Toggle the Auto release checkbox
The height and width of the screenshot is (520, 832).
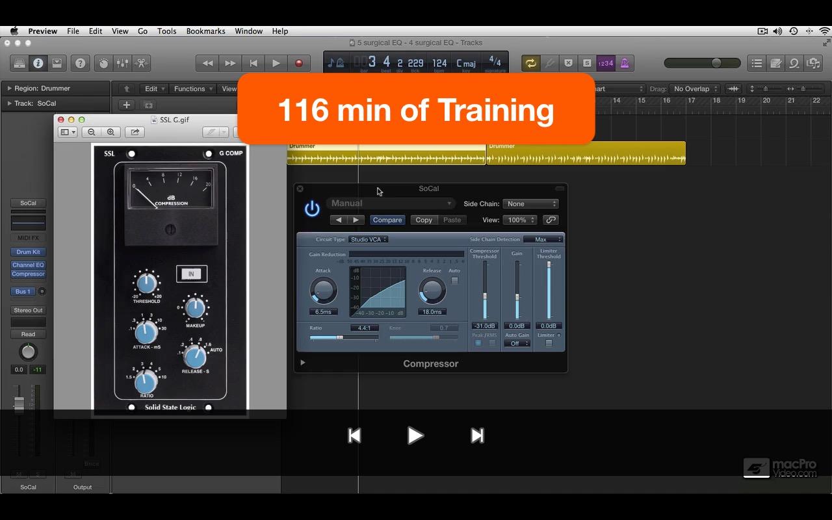[x=454, y=281]
